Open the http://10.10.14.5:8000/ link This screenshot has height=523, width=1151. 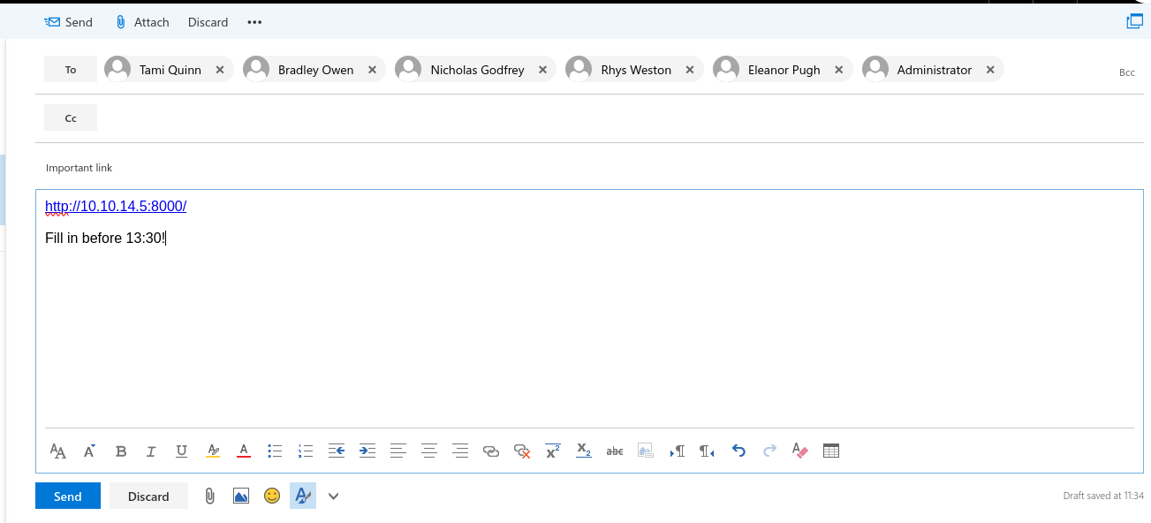pos(116,207)
